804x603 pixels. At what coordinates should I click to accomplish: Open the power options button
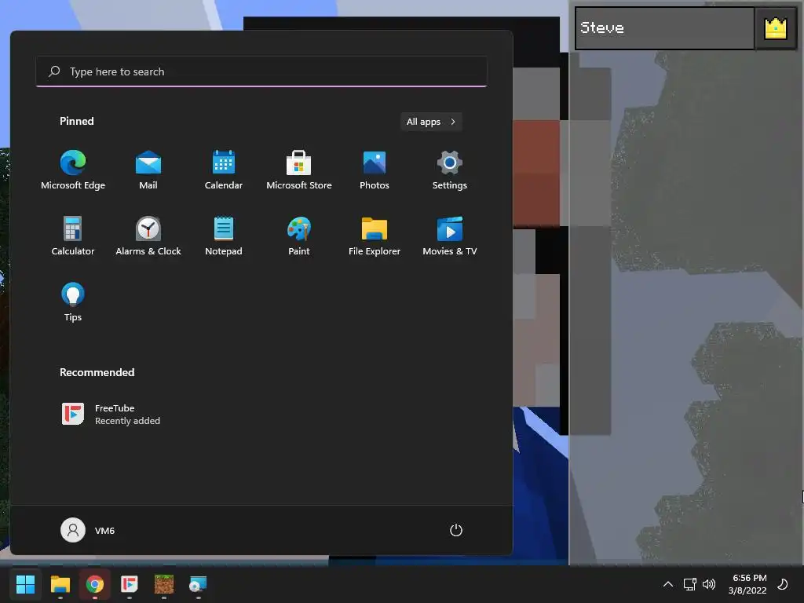[x=456, y=530]
